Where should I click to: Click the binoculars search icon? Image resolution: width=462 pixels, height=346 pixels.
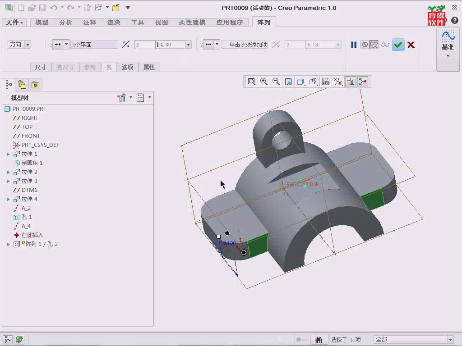pos(319,340)
